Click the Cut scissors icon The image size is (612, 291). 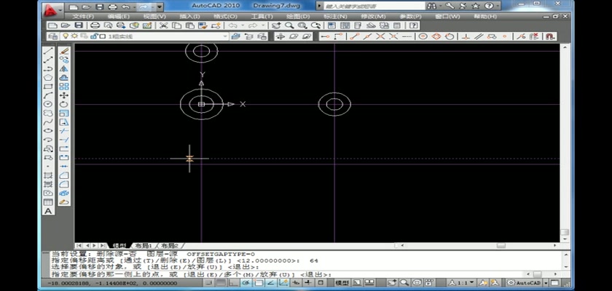165,25
